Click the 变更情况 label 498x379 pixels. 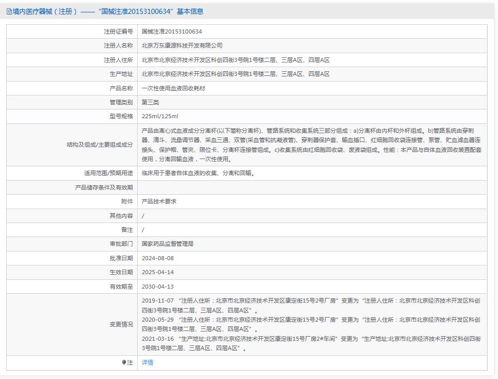[x=121, y=324]
